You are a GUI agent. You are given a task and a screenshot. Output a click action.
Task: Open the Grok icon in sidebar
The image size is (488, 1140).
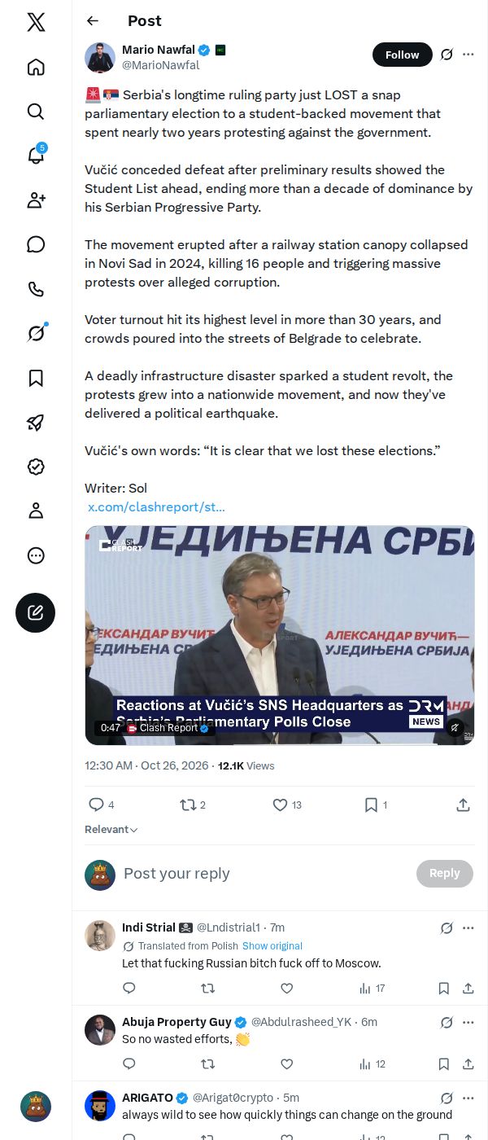tap(36, 333)
